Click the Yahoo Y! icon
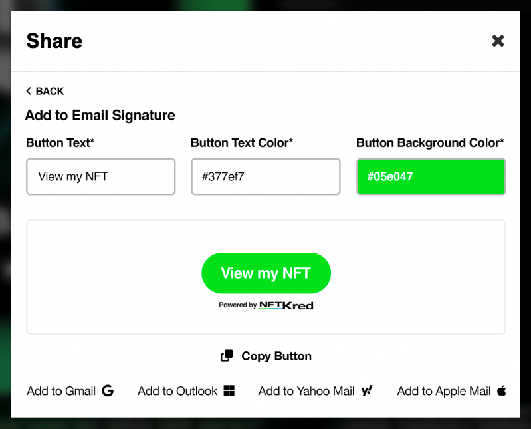This screenshot has height=429, width=531. click(x=367, y=391)
